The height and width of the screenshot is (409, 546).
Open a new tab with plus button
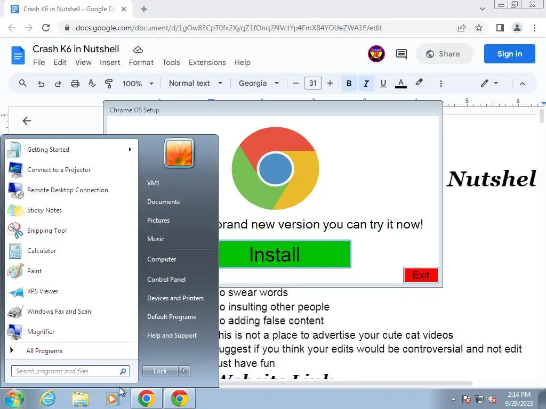tap(144, 9)
